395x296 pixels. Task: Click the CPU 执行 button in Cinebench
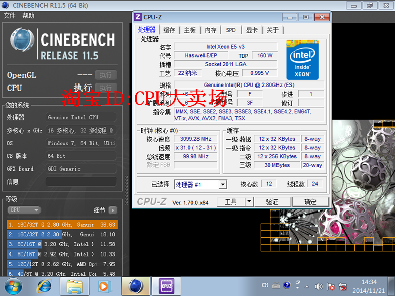click(106, 88)
